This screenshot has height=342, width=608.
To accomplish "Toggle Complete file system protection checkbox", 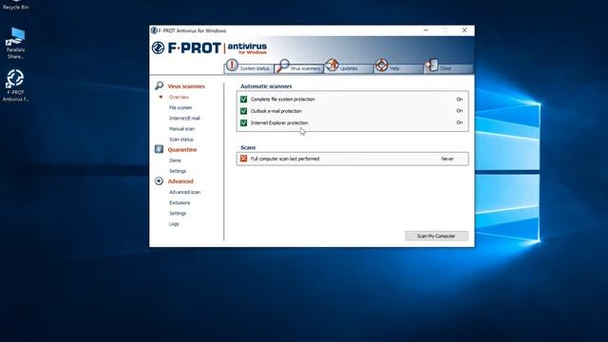I will [x=243, y=99].
